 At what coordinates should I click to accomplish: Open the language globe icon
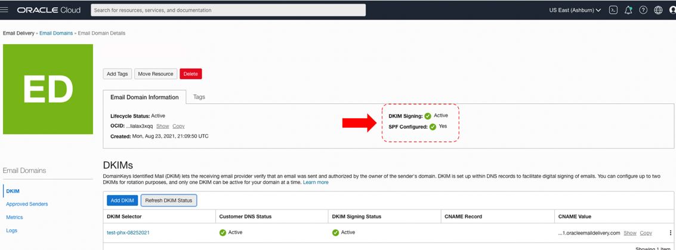pyautogui.click(x=658, y=10)
